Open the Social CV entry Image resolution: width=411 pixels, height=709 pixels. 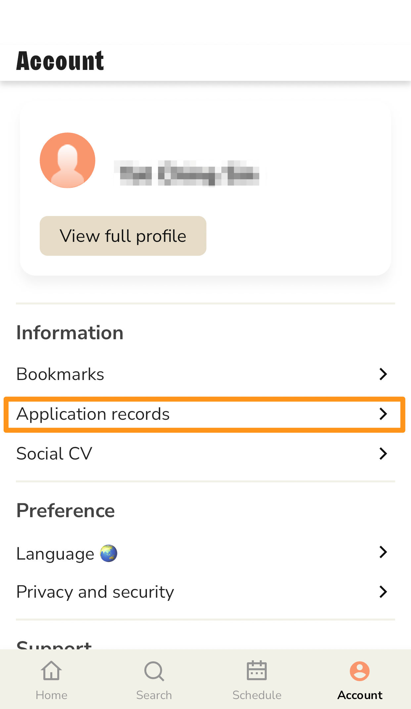click(x=206, y=454)
